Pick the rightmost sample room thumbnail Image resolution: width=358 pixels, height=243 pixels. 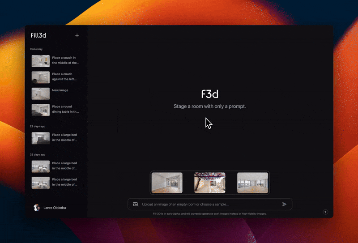click(x=252, y=183)
